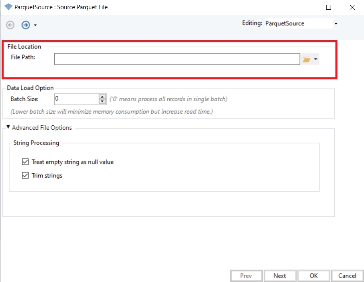
Task: Toggle Trim strings checkbox
Action: click(x=25, y=175)
